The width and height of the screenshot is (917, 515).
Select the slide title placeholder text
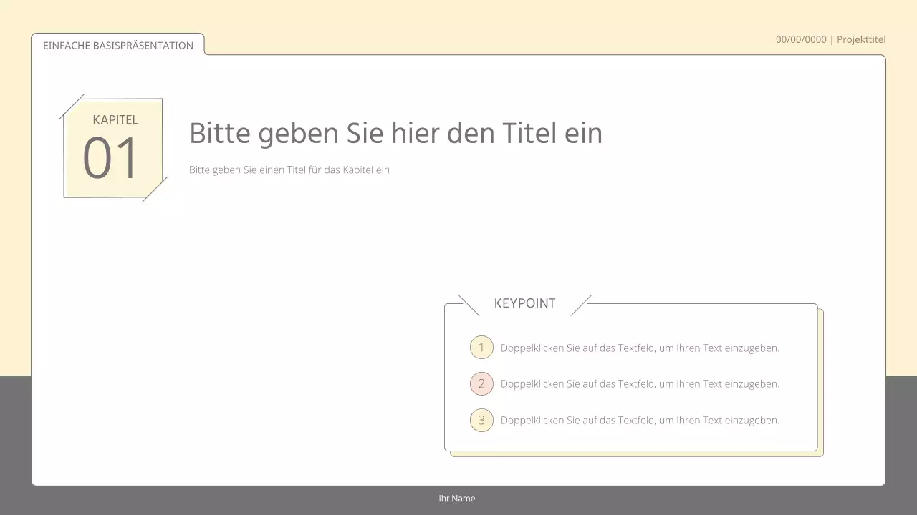(396, 133)
